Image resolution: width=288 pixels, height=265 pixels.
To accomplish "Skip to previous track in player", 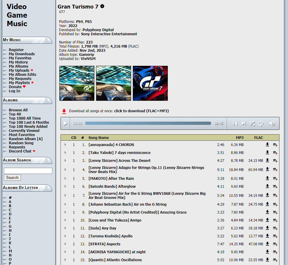I will click(x=235, y=124).
